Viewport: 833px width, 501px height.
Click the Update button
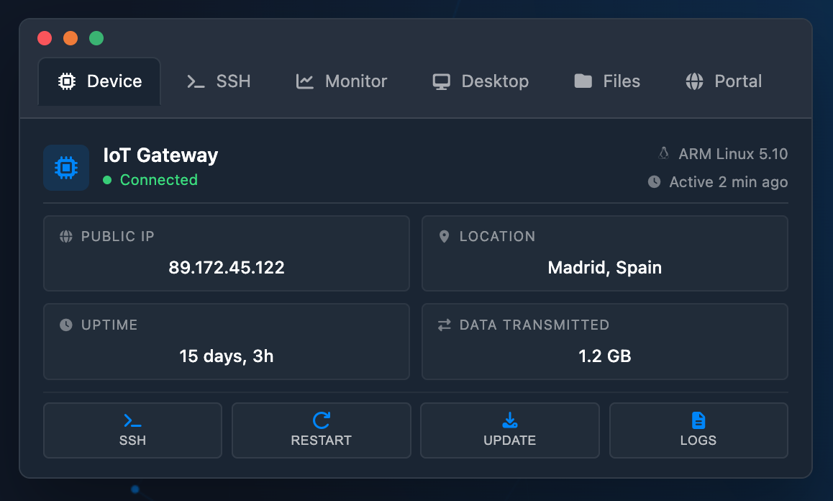[509, 430]
